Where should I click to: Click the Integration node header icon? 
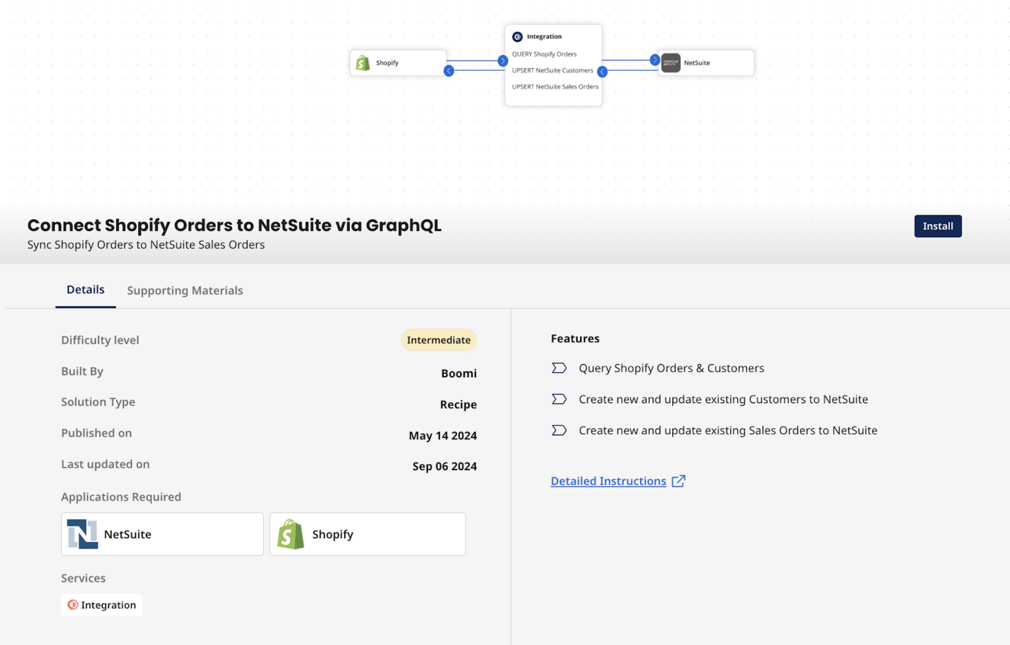(517, 37)
